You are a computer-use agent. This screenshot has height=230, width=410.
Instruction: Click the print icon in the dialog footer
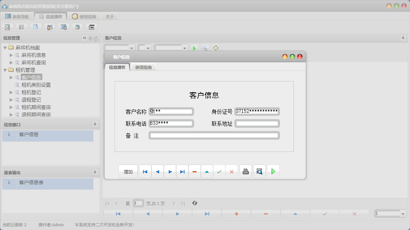pos(246,171)
